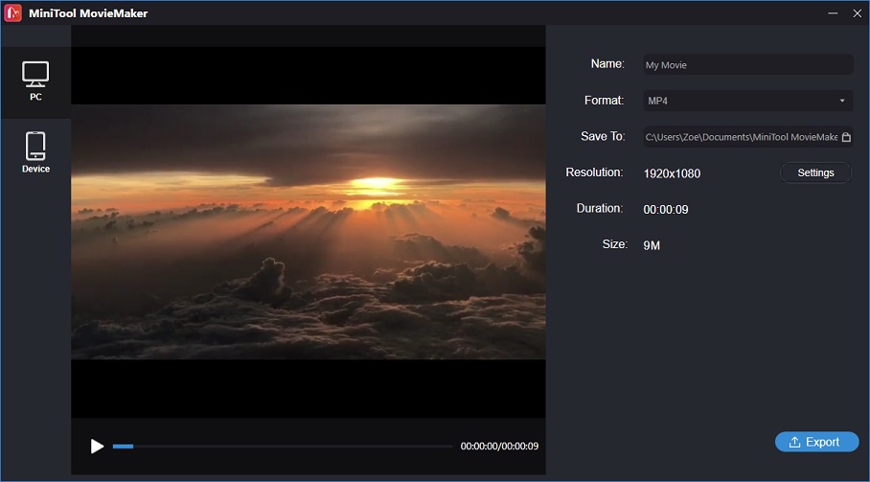Click the Size label

click(615, 244)
